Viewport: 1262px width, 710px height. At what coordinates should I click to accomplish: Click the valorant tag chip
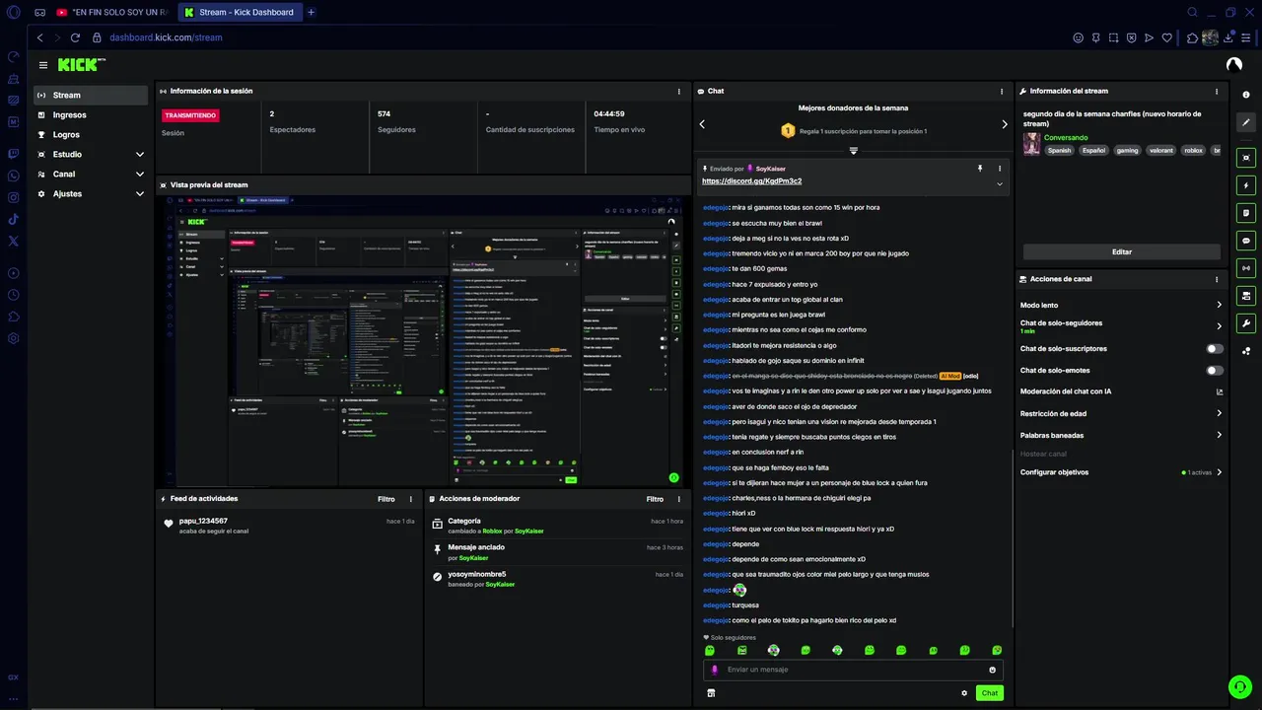1161,151
